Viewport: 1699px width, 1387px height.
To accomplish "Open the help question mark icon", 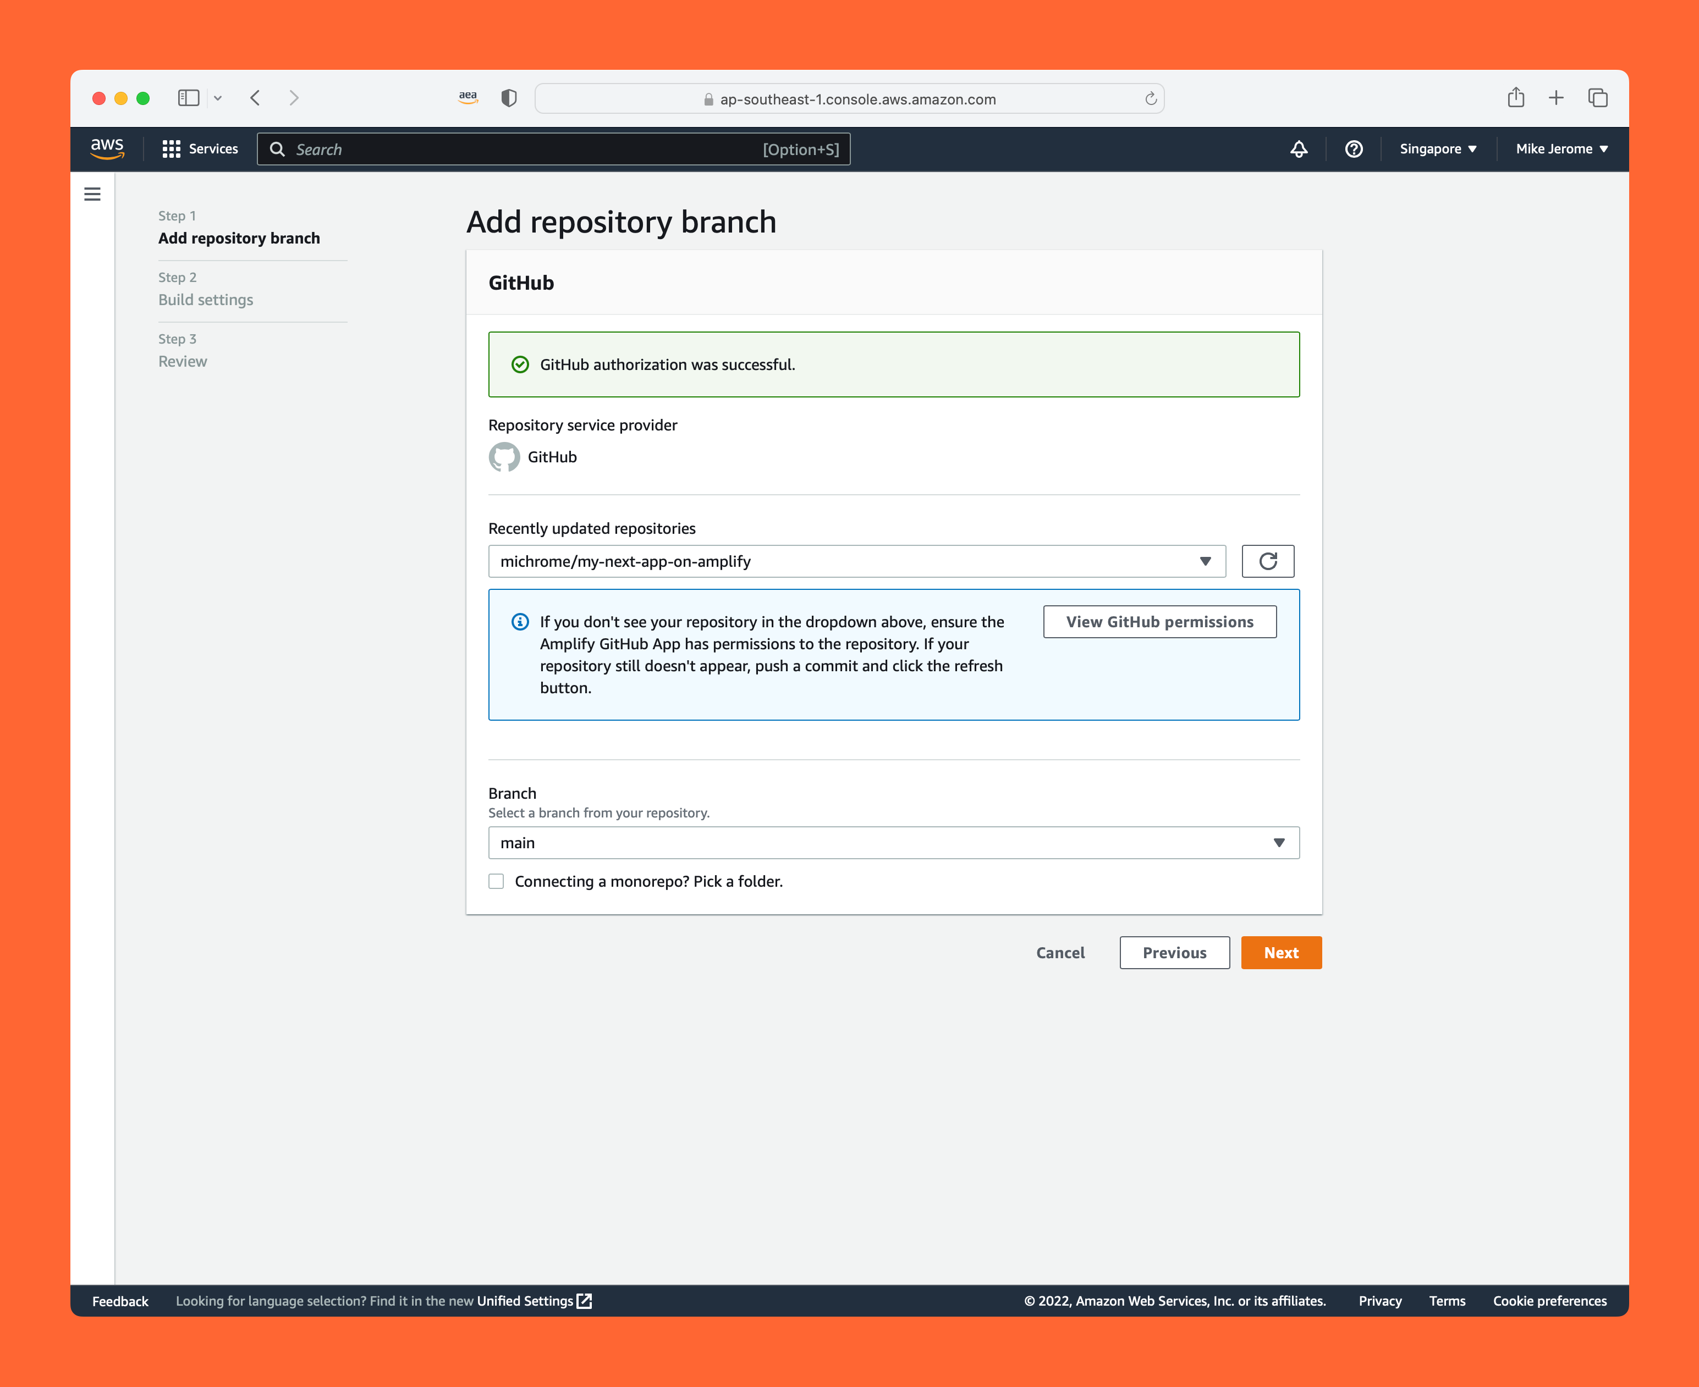I will (1353, 148).
